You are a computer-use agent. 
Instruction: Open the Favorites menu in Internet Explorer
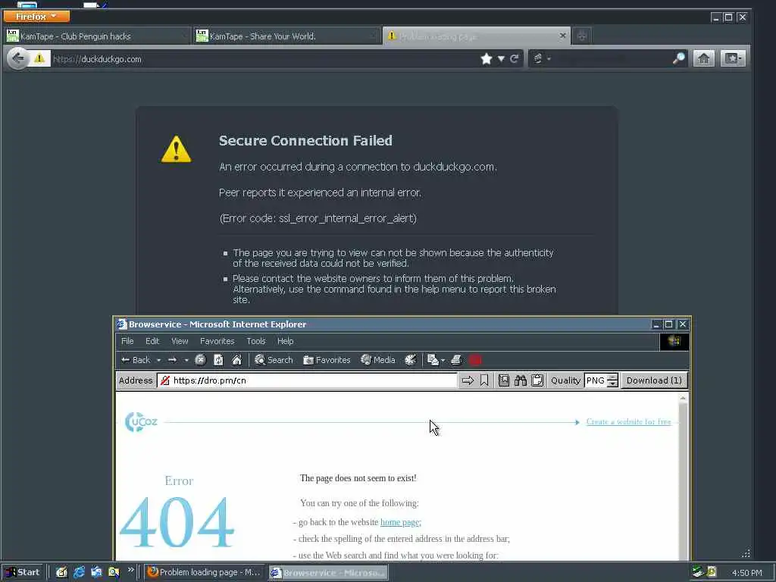point(217,341)
